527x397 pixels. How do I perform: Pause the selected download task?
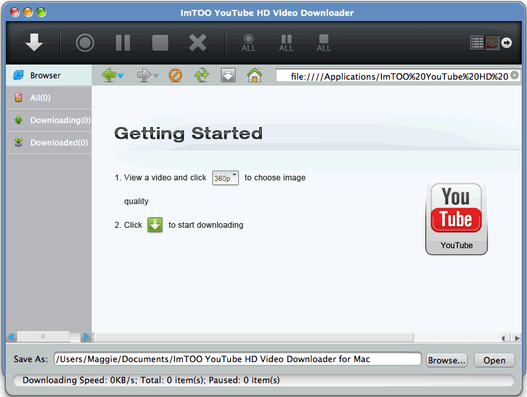[x=123, y=43]
